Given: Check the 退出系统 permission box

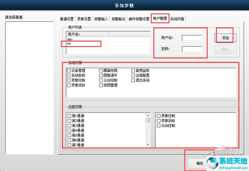Looking at the screenshot, I should tap(133, 80).
